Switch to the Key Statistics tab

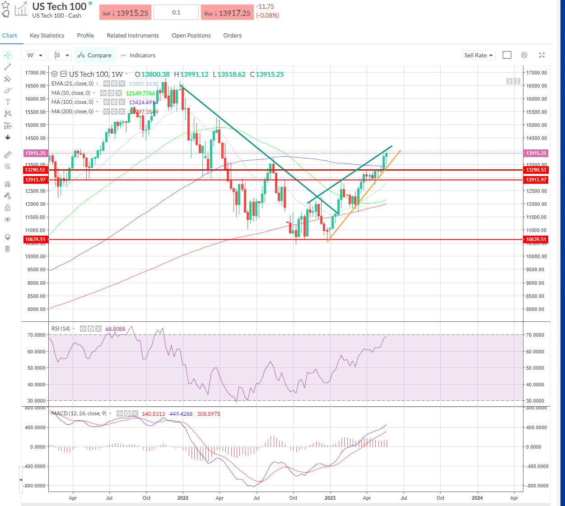tap(47, 35)
